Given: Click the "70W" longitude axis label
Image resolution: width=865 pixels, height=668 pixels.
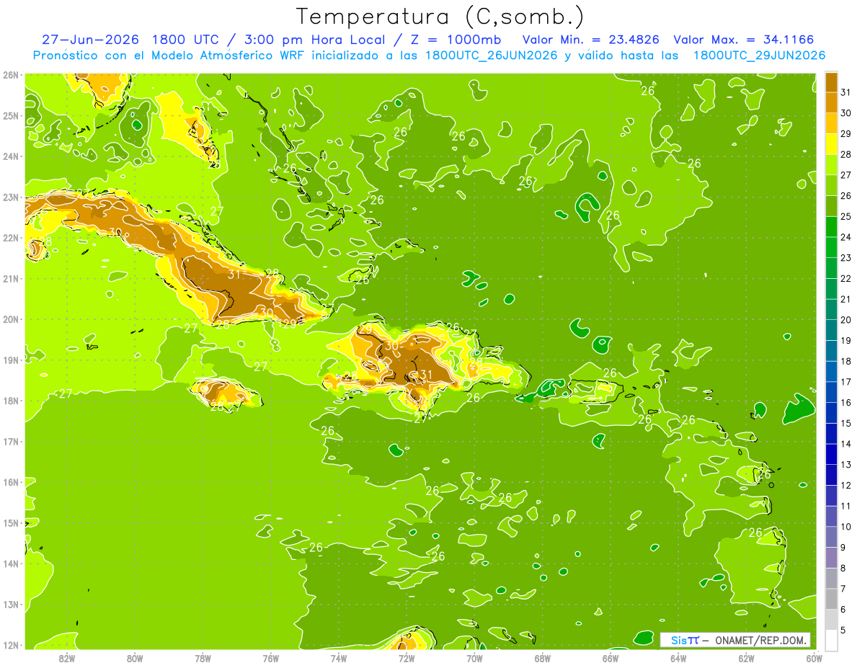Looking at the screenshot, I should point(474,658).
